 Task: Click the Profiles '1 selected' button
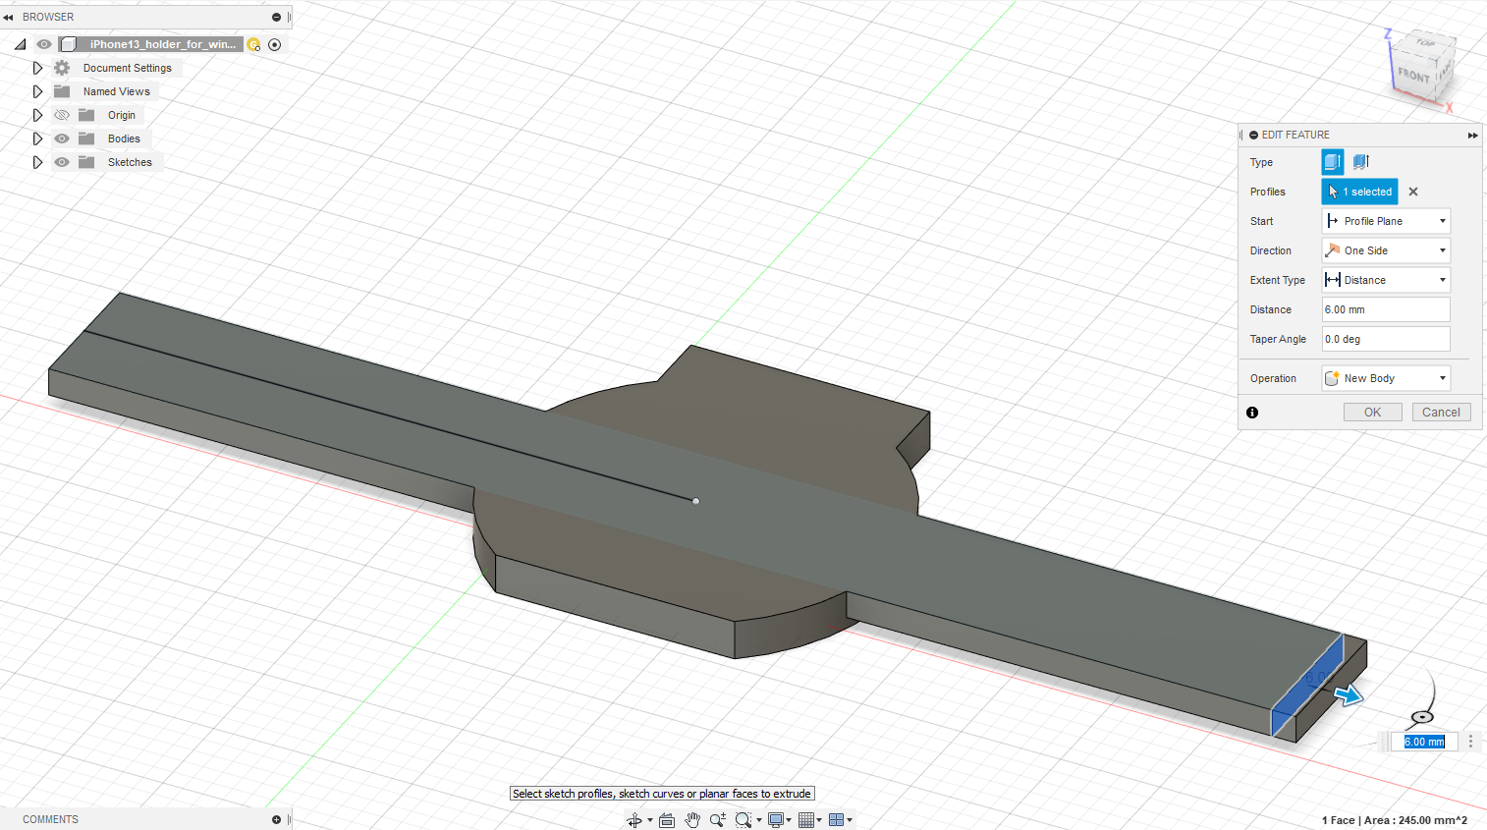tap(1359, 192)
